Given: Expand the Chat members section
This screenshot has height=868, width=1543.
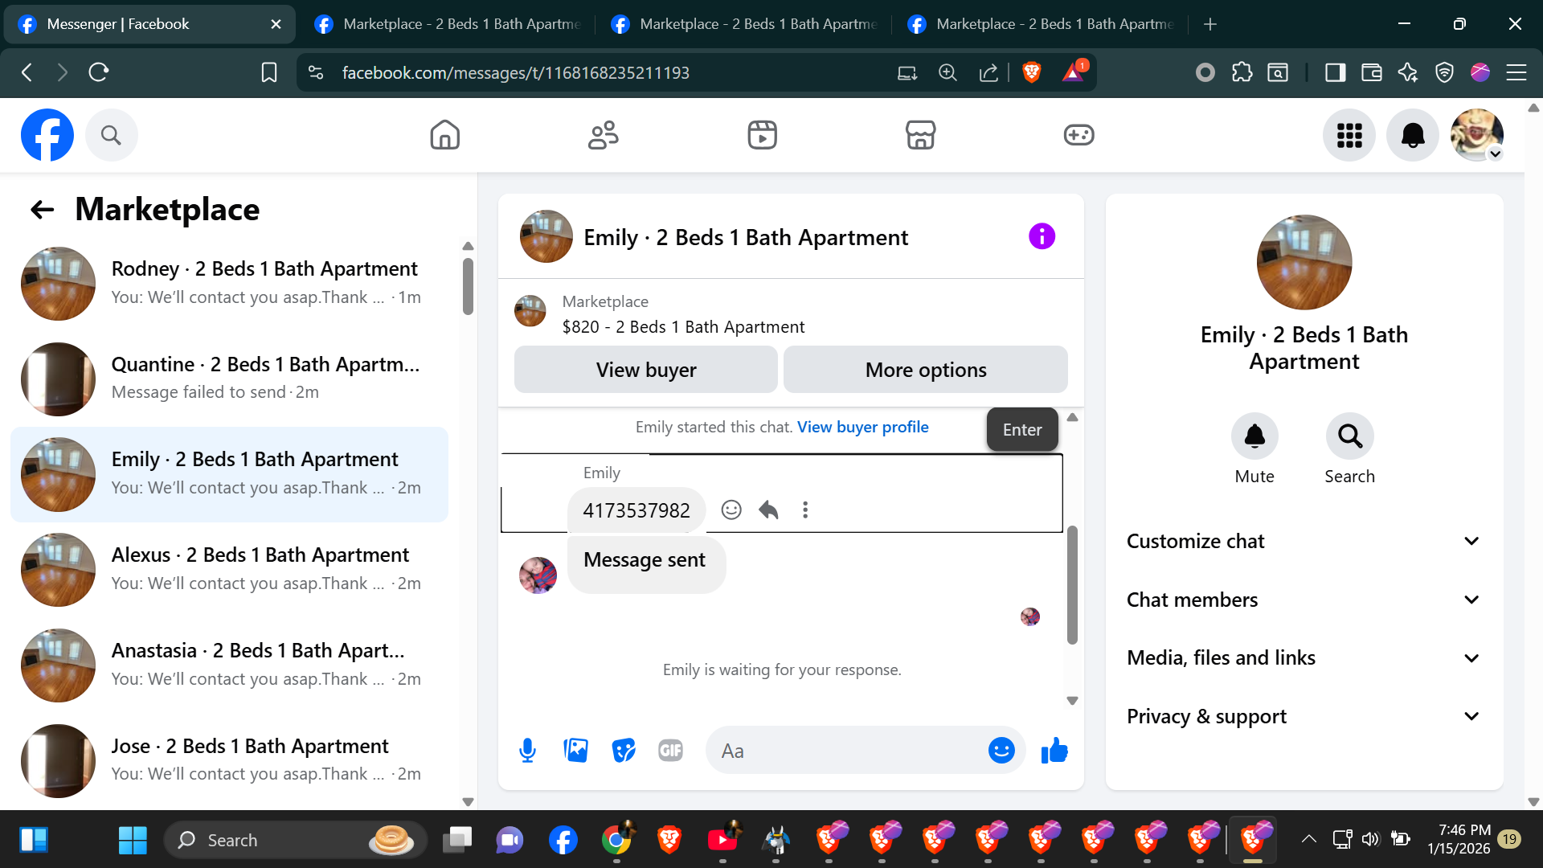Looking at the screenshot, I should [1304, 600].
